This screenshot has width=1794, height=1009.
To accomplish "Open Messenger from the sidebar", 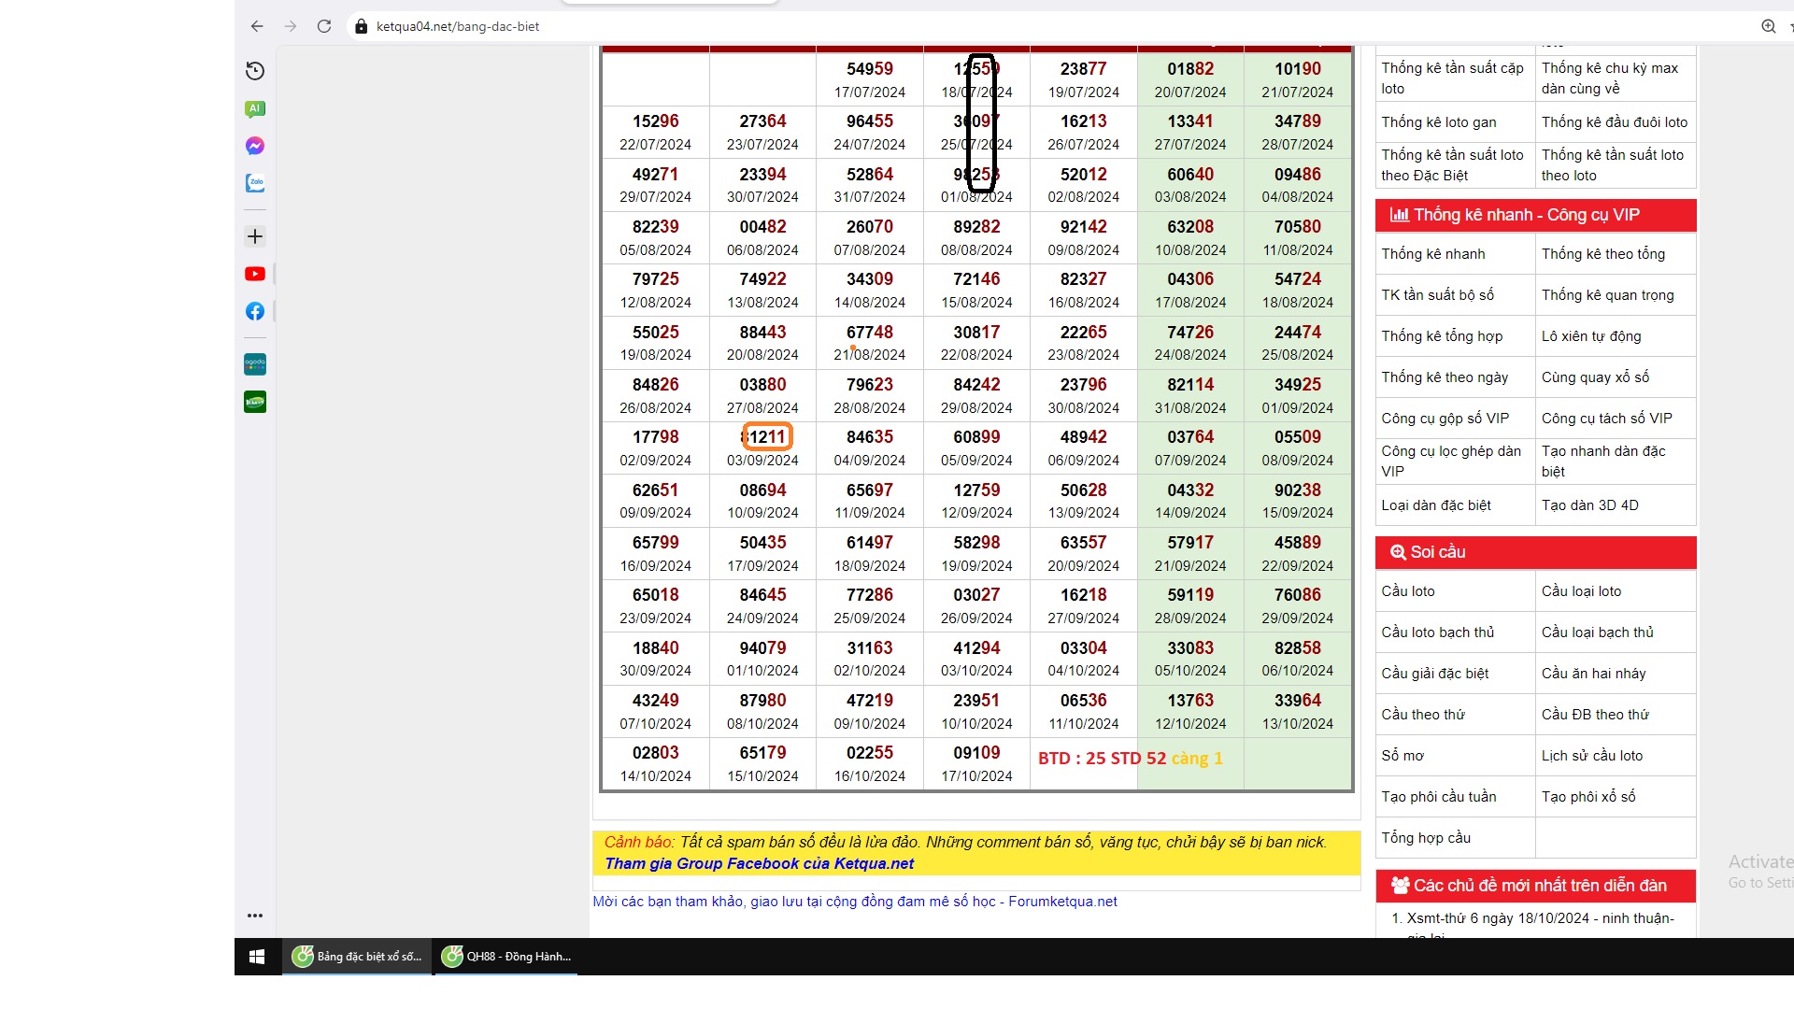I will pyautogui.click(x=255, y=146).
